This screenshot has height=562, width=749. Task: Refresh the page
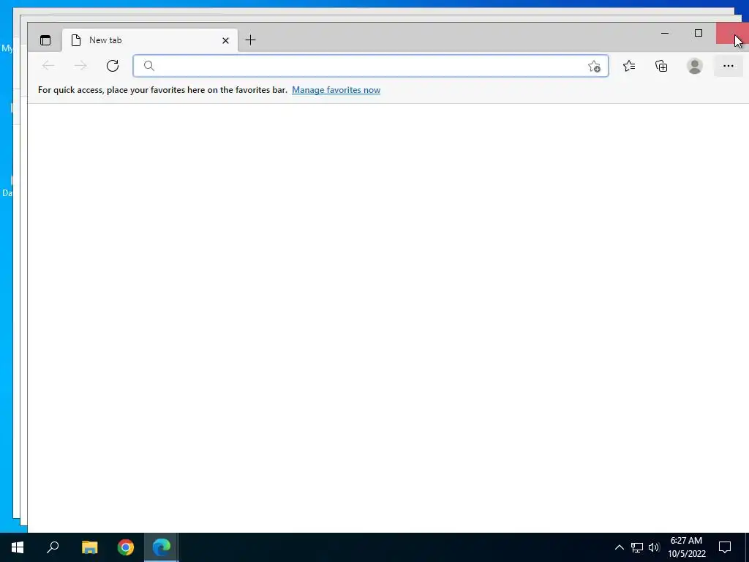click(x=113, y=65)
